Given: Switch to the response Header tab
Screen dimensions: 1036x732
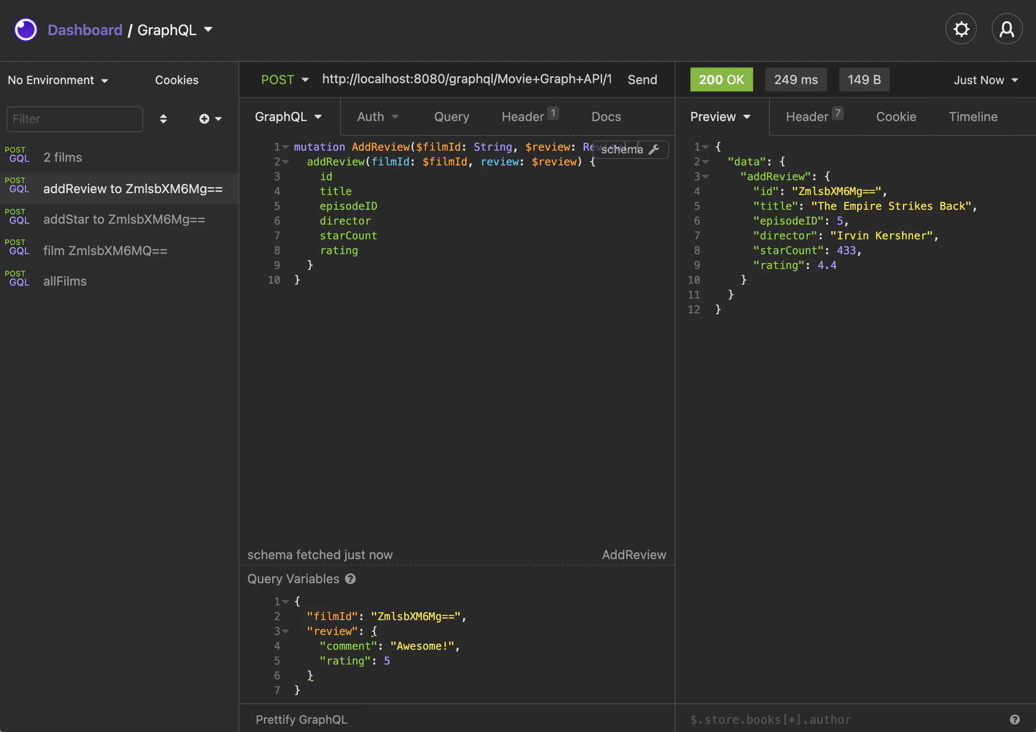Looking at the screenshot, I should 814,116.
